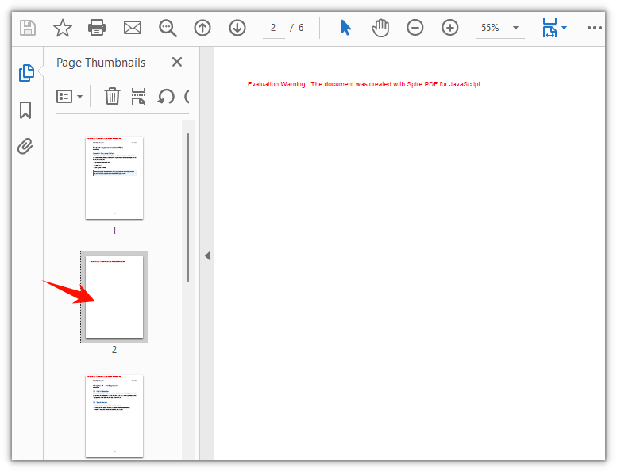Send file by email envelope icon
Image resolution: width=617 pixels, height=472 pixels.
click(x=133, y=28)
